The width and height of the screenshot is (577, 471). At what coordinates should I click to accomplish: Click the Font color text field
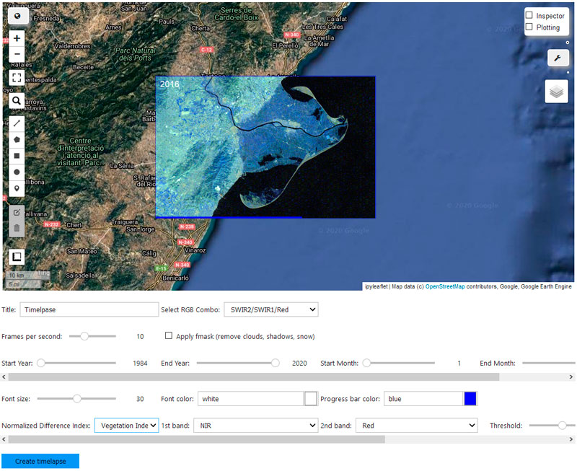coord(251,398)
